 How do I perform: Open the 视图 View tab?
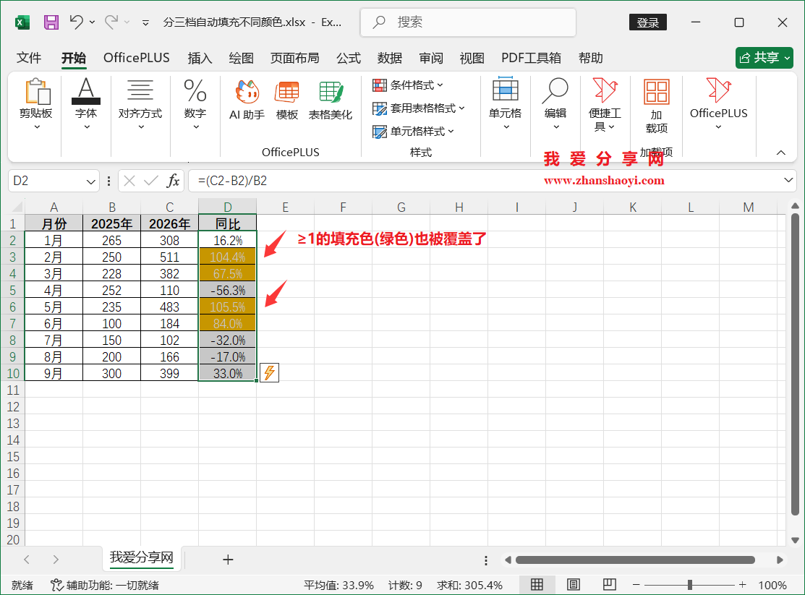tap(472, 58)
